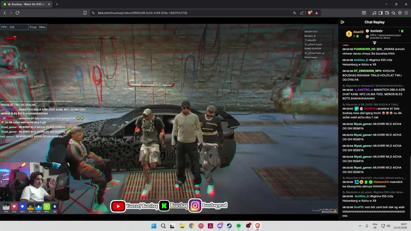Translate page icon in address bar
The width and height of the screenshot is (411, 231).
294,13
